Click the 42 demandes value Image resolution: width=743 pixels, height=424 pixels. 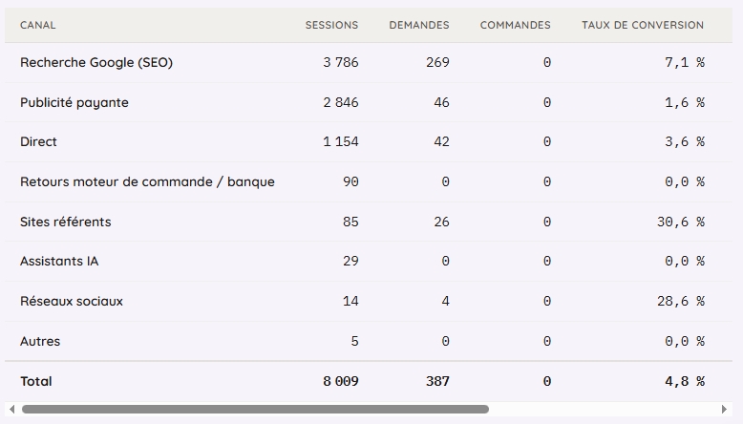(441, 141)
